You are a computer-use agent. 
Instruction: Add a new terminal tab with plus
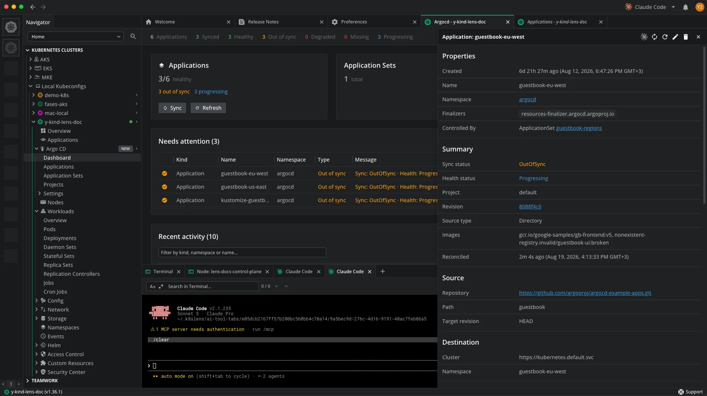382,271
